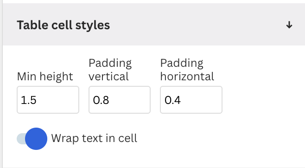Click the Min height label
This screenshot has width=305, height=168.
pos(45,77)
